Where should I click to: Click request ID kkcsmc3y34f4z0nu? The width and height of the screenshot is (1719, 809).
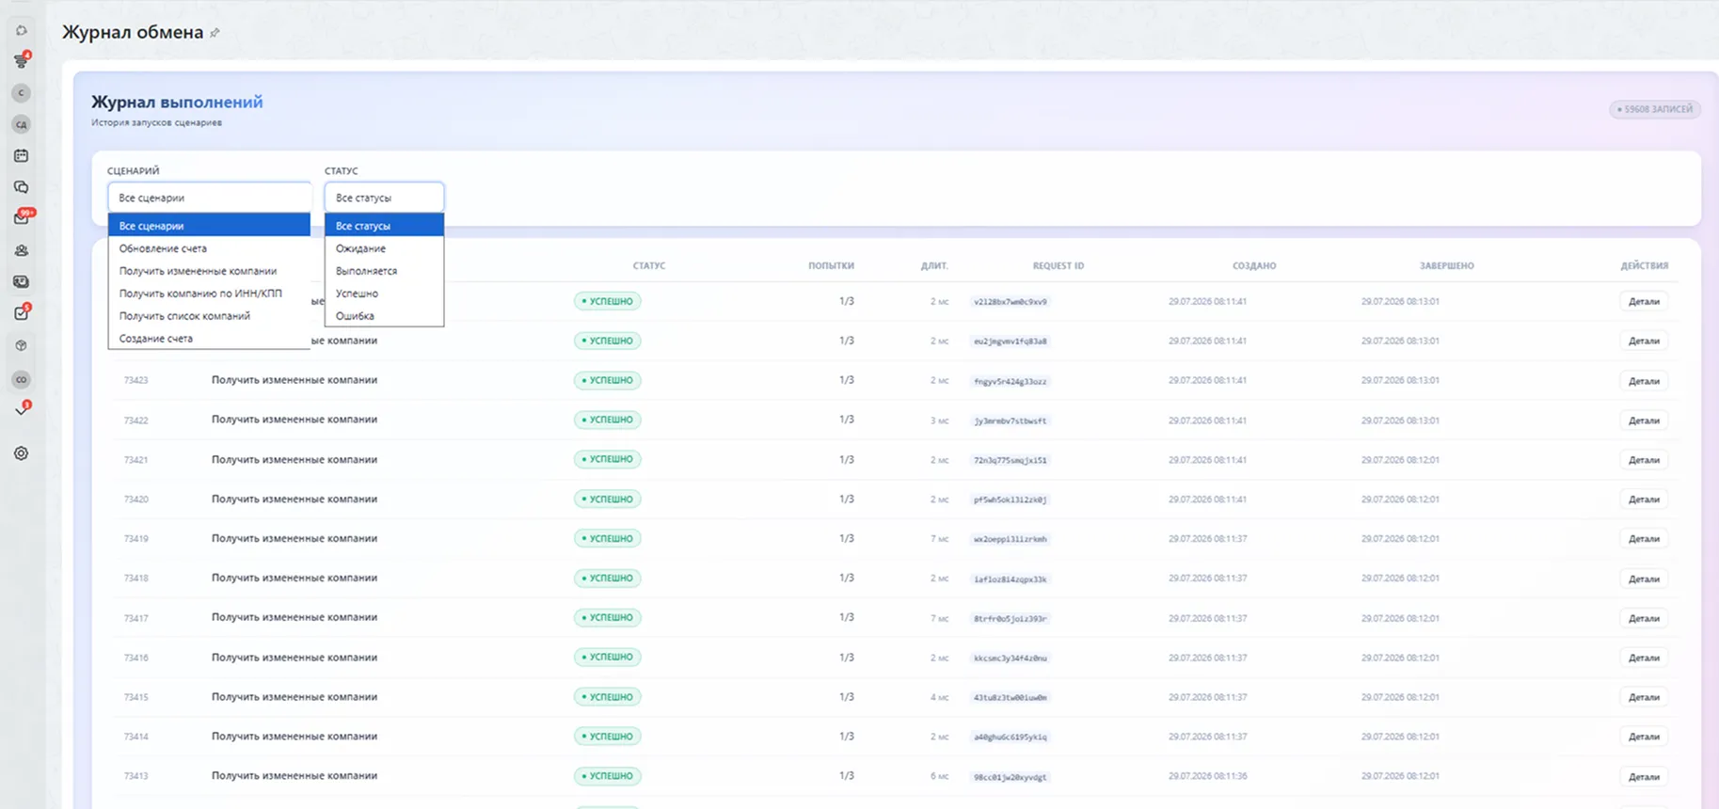(1011, 658)
